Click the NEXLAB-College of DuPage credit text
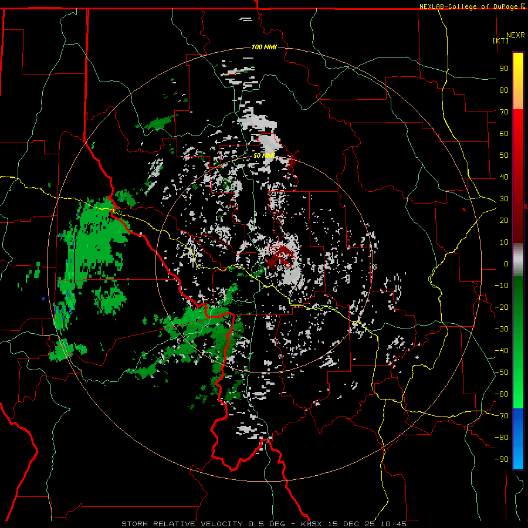 (x=472, y=6)
